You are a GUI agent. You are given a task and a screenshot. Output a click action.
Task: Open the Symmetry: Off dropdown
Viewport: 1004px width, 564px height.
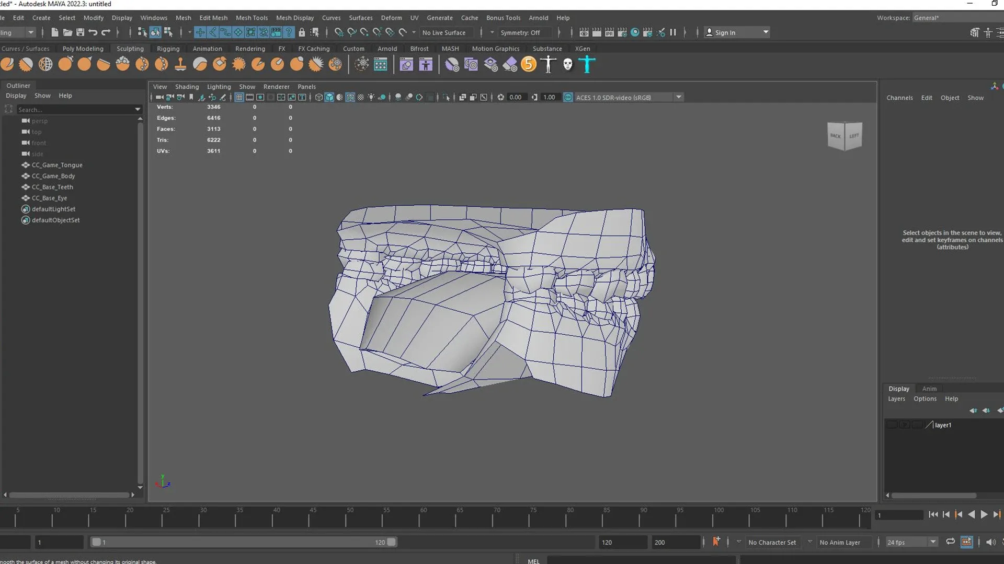523,32
